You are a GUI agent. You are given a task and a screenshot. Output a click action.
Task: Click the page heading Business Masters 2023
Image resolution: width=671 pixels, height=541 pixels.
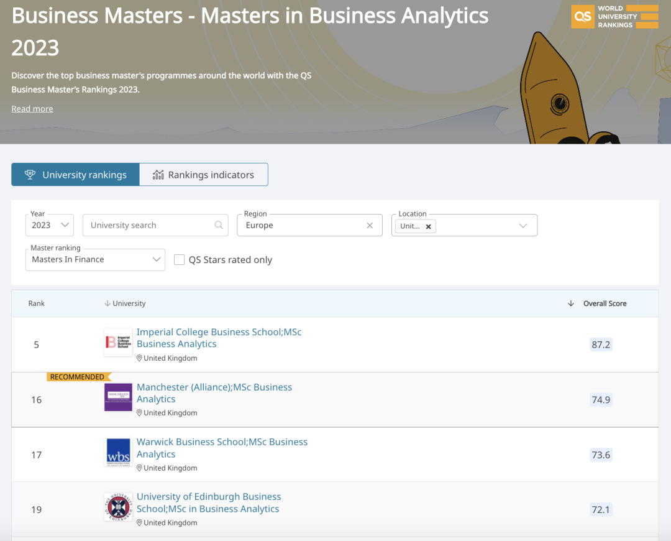250,31
